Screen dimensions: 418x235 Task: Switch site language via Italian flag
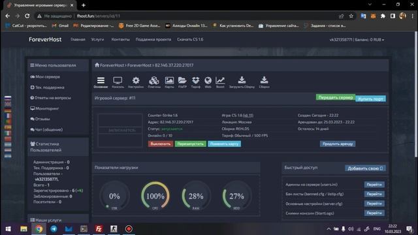[8, 133]
